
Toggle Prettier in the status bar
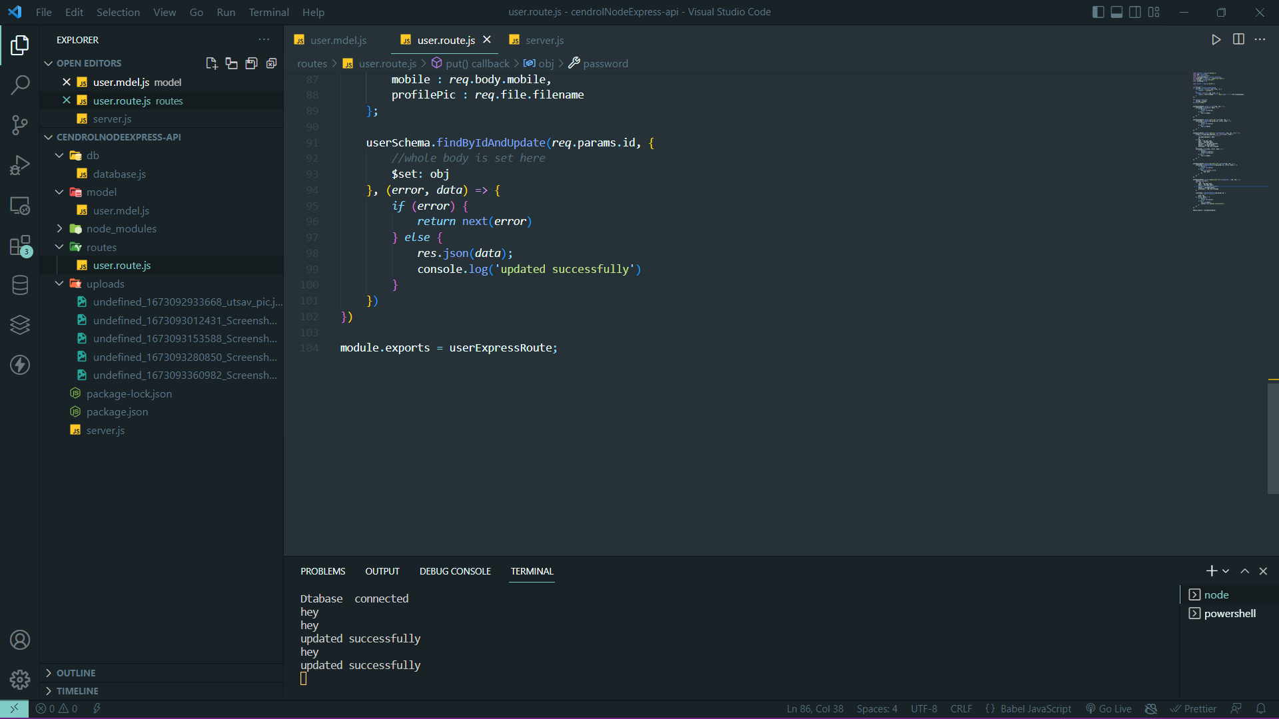[x=1193, y=709]
